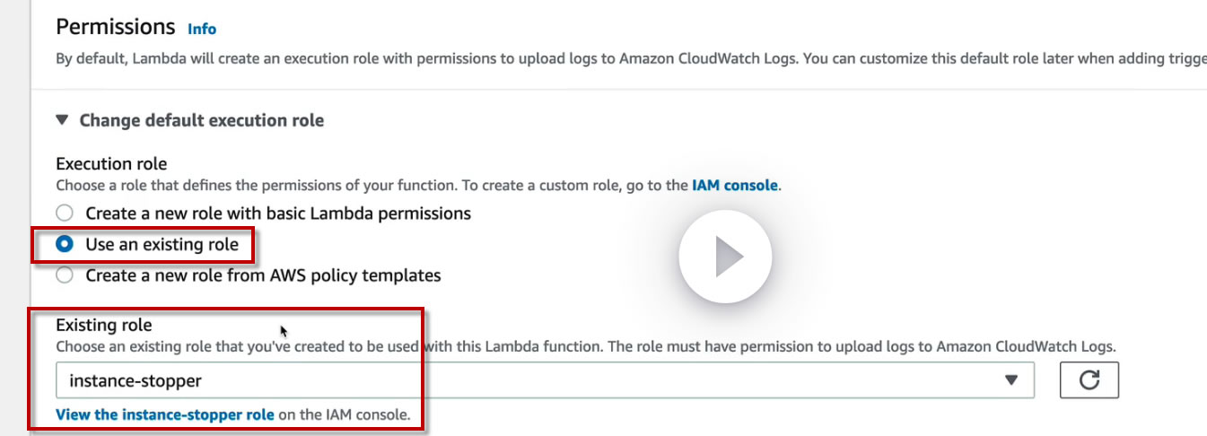Open the Info link next to Permissions
1207x436 pixels.
coord(202,29)
